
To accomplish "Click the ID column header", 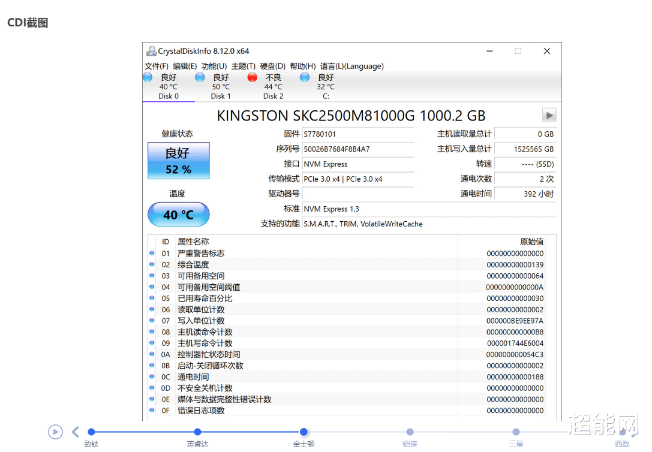I will (166, 242).
